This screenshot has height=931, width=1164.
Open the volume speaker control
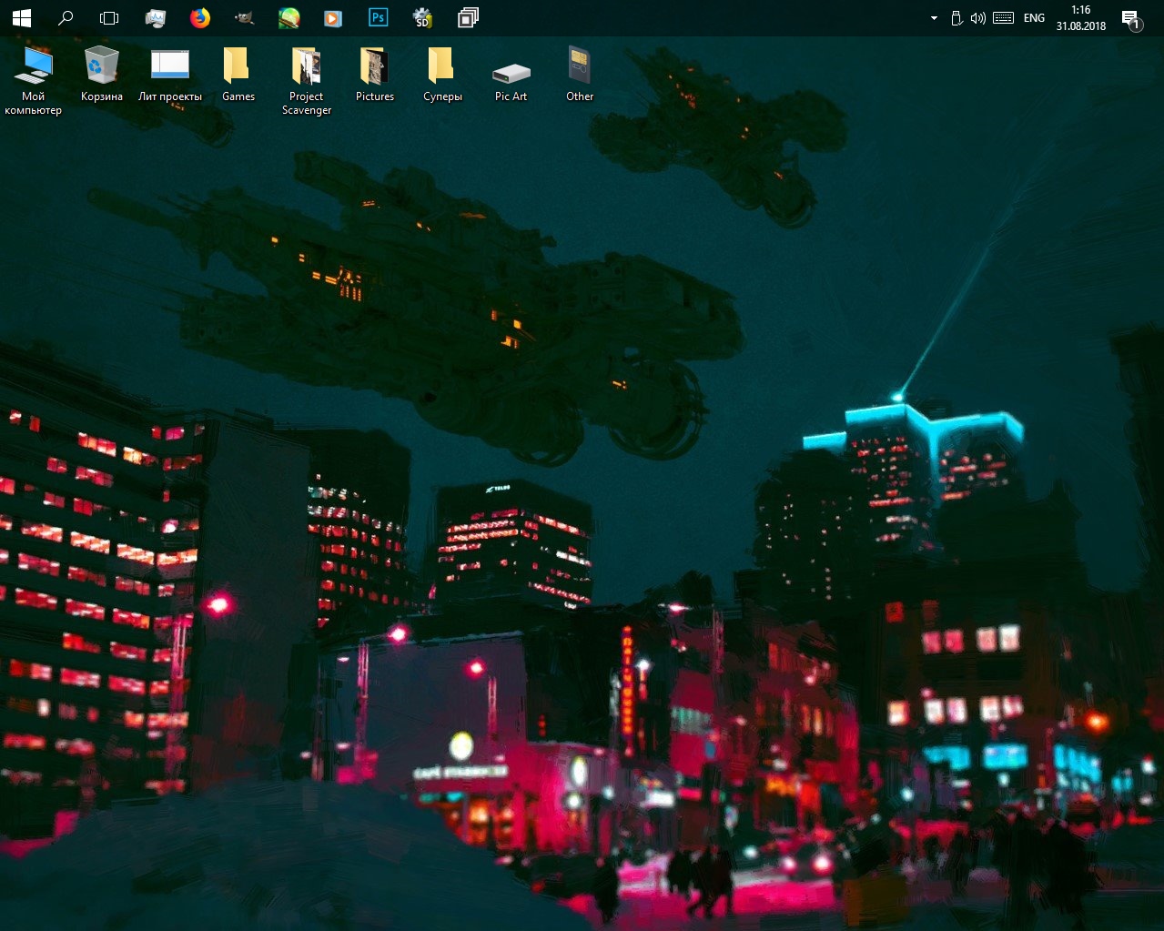(x=978, y=18)
